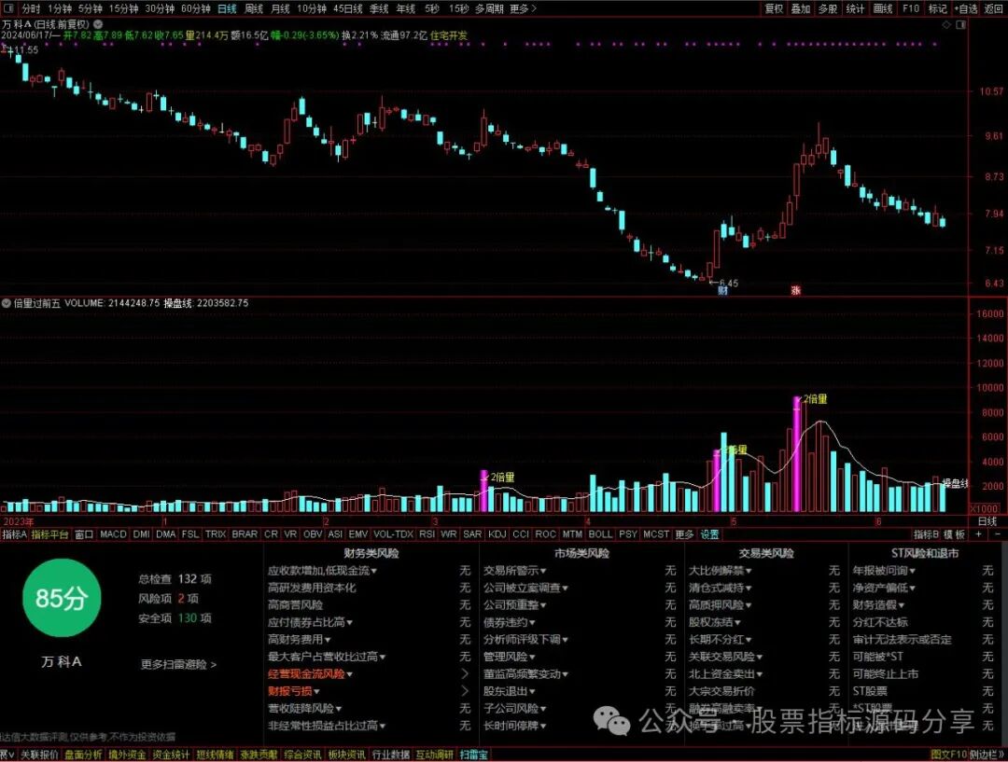
Task: Expand 交易所警示 risk item
Action: [515, 571]
